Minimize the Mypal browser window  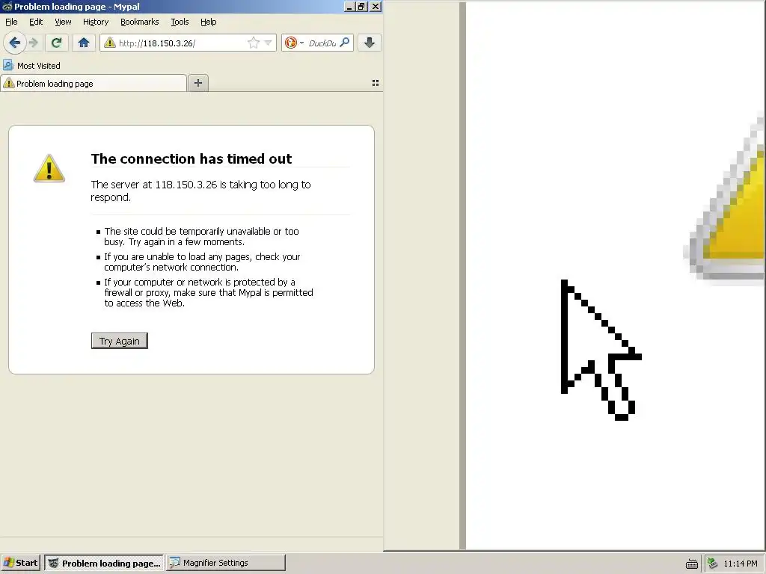point(349,6)
